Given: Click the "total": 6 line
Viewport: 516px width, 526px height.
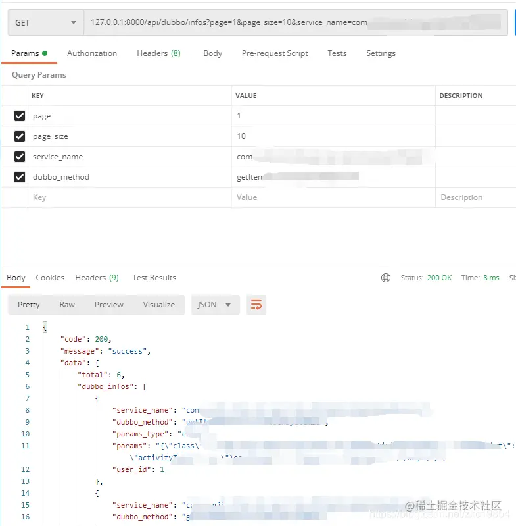Looking at the screenshot, I should pos(101,375).
